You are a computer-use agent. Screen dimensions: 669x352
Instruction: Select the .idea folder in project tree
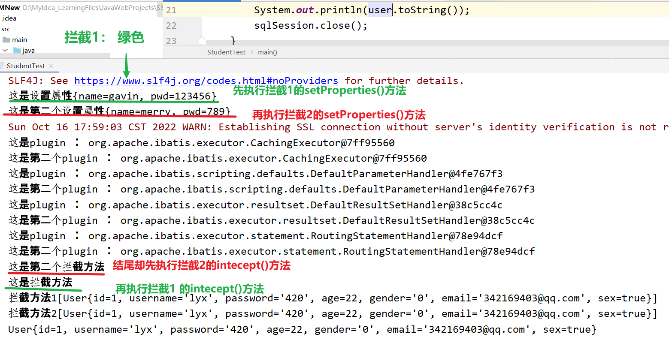coord(9,18)
